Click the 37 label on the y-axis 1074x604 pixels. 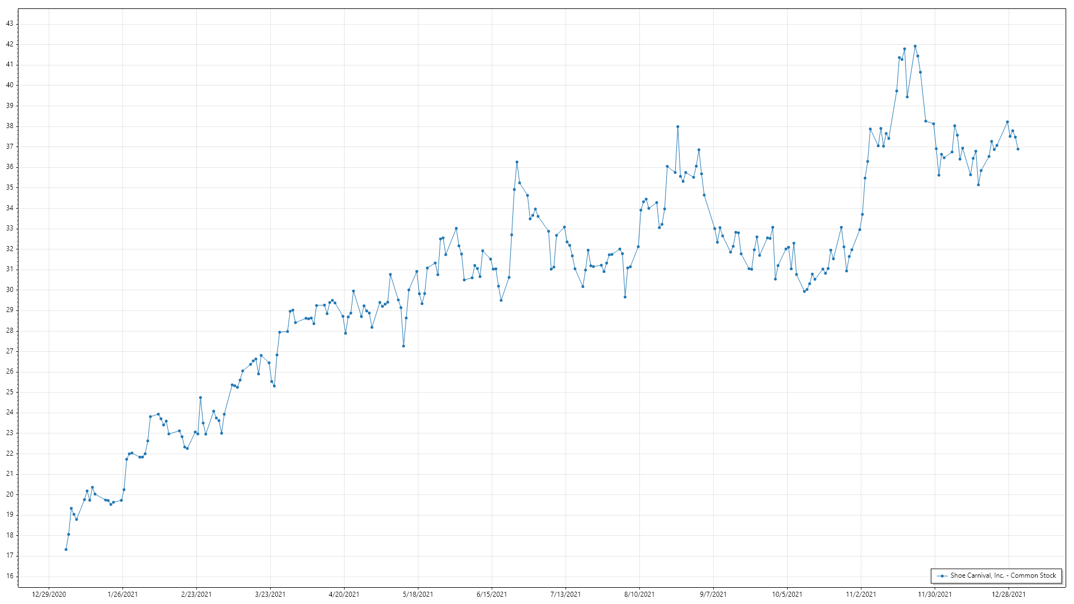coord(10,147)
